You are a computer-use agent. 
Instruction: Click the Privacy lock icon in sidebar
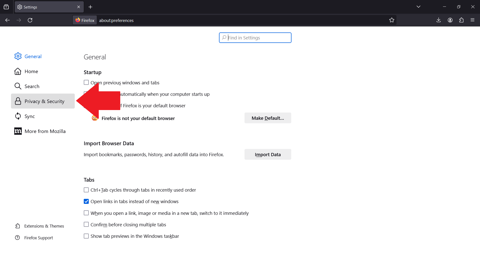pos(18,101)
